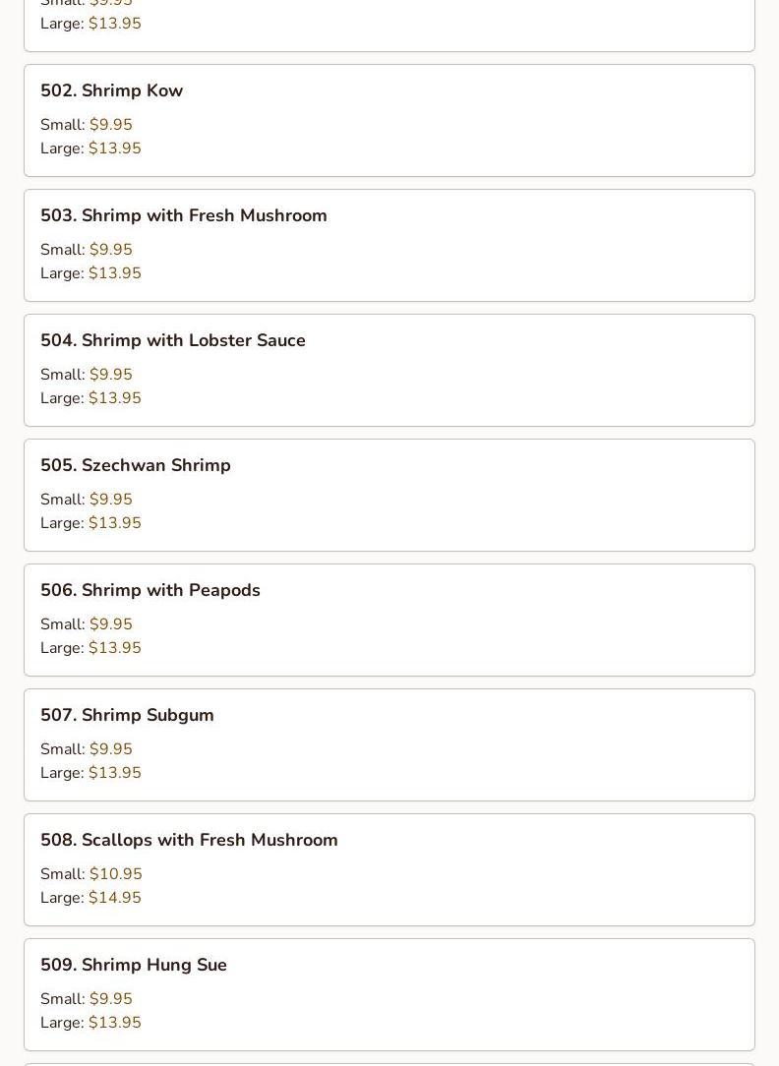Open the 509. Shrimp Hung Sue item
The height and width of the screenshot is (1066, 779).
[133, 965]
